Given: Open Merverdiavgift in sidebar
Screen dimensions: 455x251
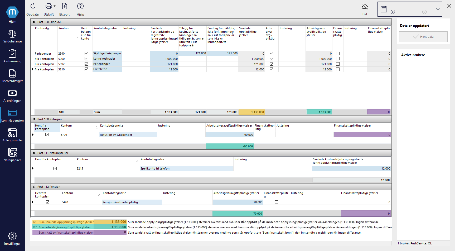Looking at the screenshot, I should [x=12, y=76].
